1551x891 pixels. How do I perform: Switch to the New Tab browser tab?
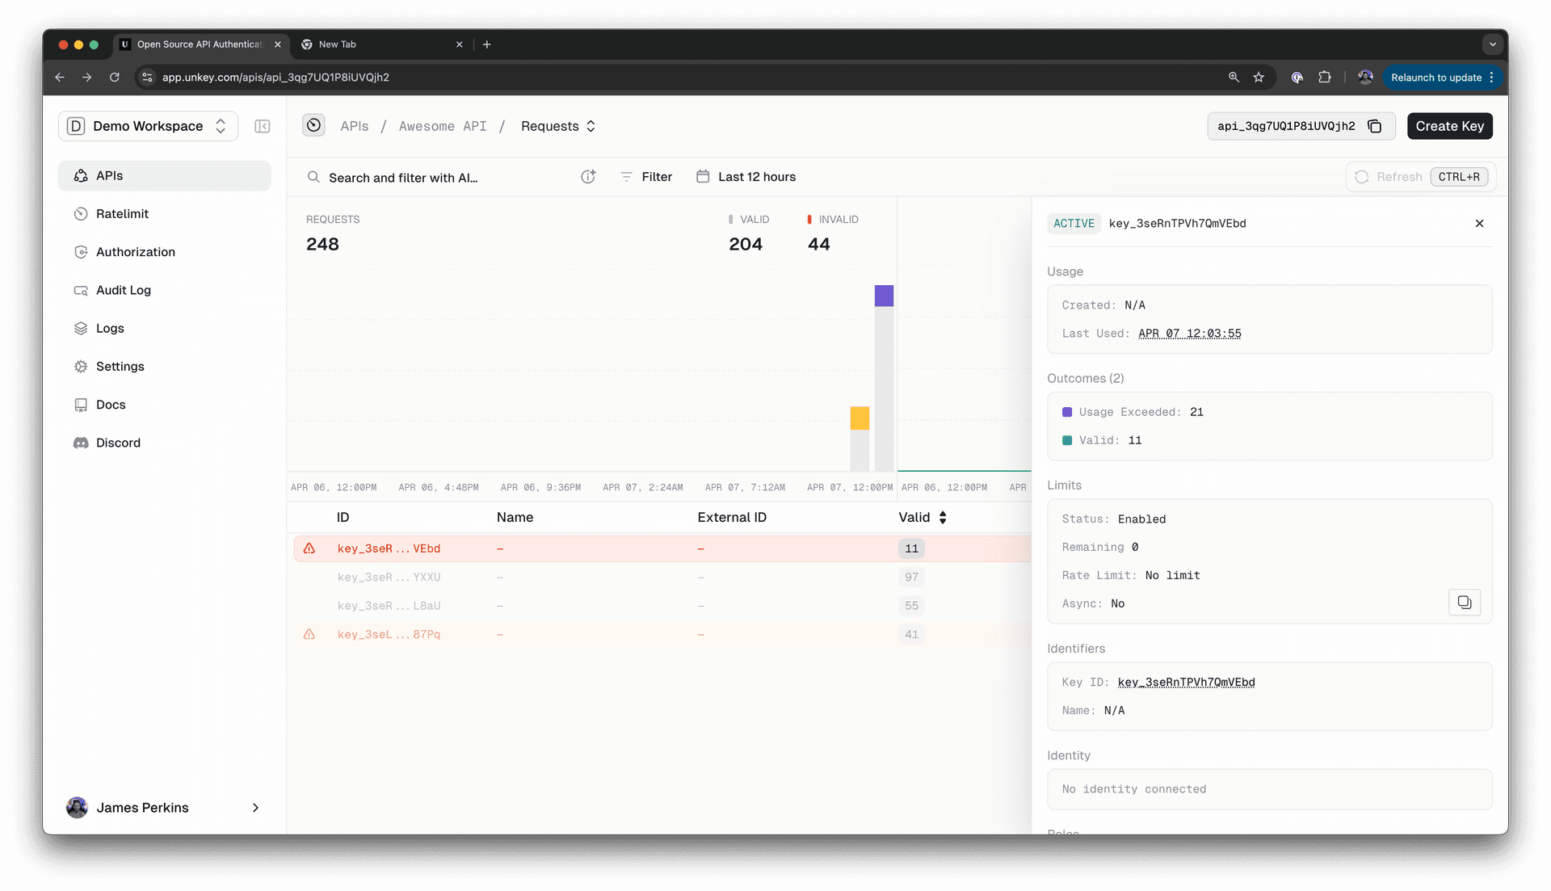[339, 44]
